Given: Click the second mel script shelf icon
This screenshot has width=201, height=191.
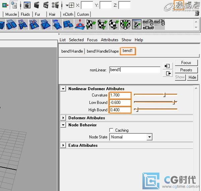Looking at the screenshot, I should pos(159,24).
